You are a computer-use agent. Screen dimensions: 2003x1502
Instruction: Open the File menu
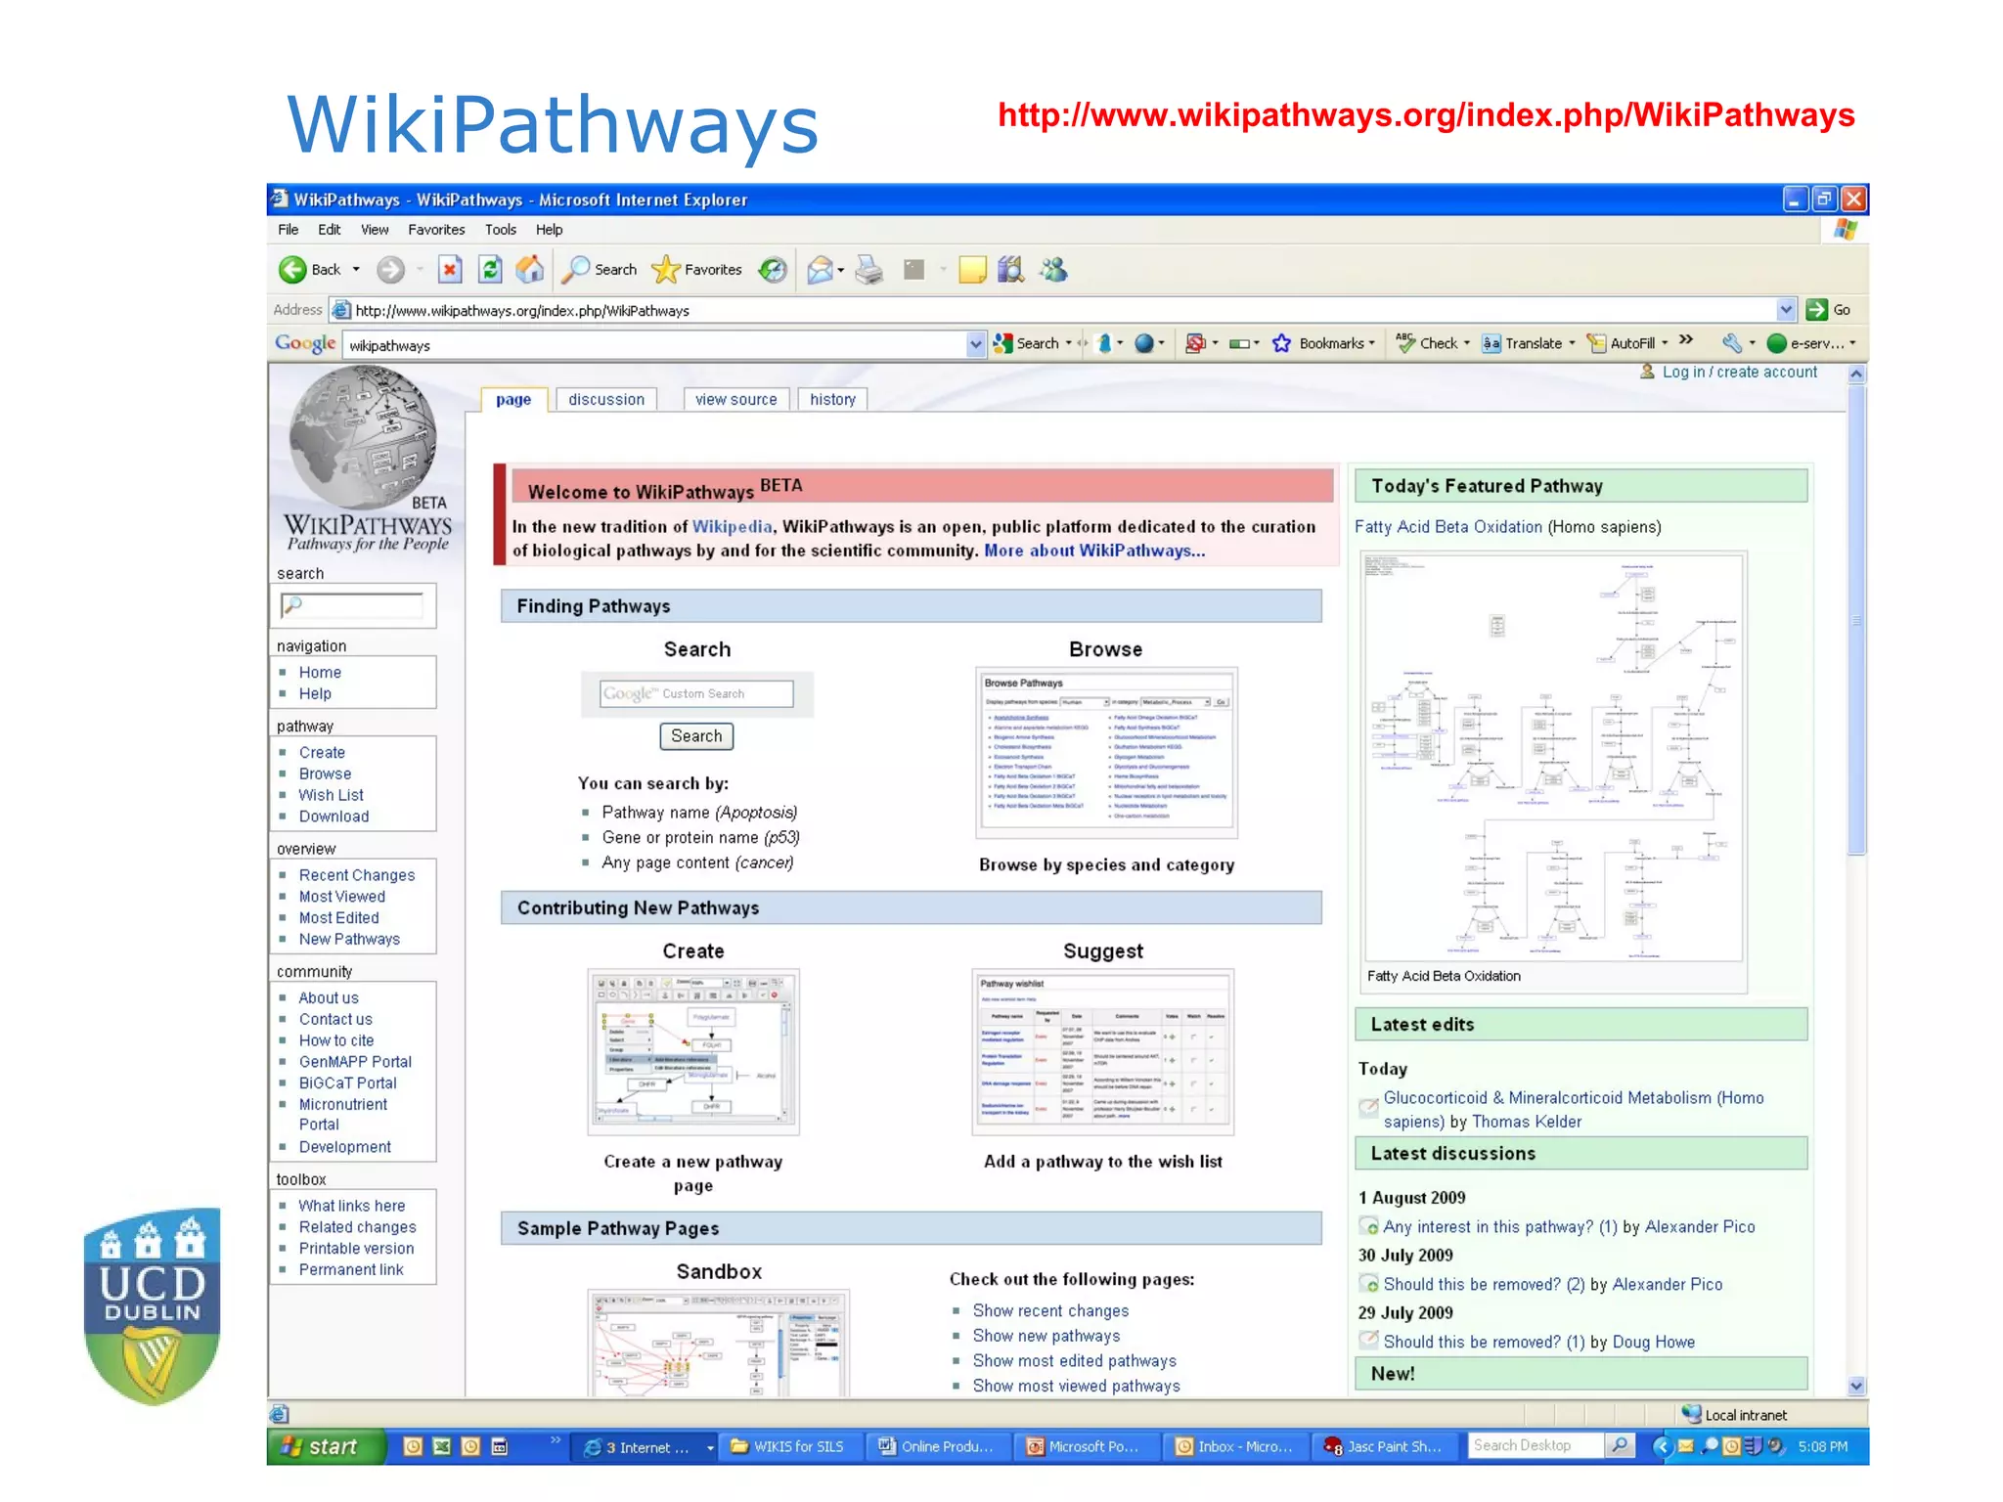[x=289, y=230]
